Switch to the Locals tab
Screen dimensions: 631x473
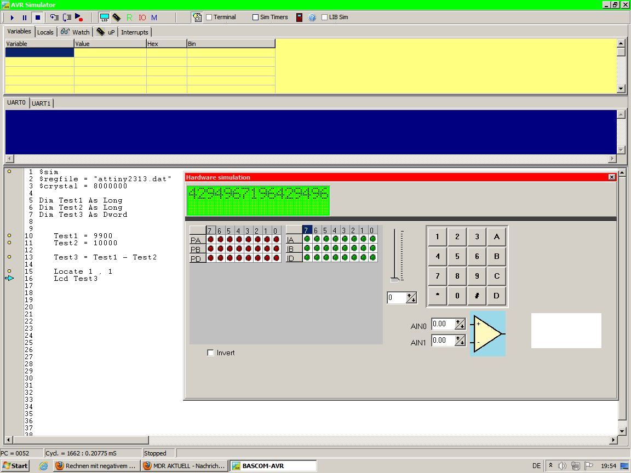(x=45, y=32)
